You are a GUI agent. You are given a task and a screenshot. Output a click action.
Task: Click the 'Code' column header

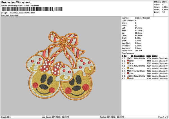(x=149, y=56)
